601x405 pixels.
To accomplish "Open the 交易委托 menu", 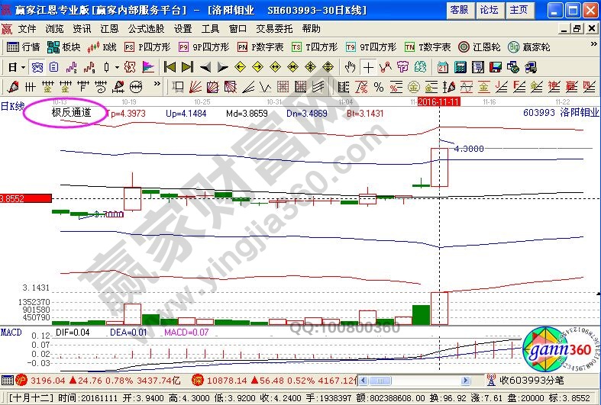I will coord(275,28).
